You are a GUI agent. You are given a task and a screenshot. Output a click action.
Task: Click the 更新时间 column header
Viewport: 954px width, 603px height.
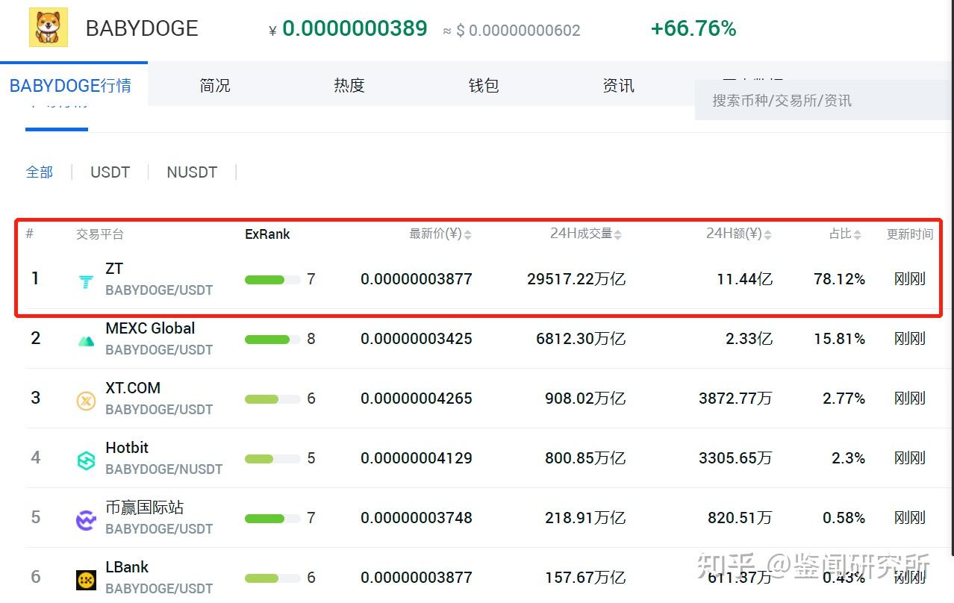click(910, 234)
